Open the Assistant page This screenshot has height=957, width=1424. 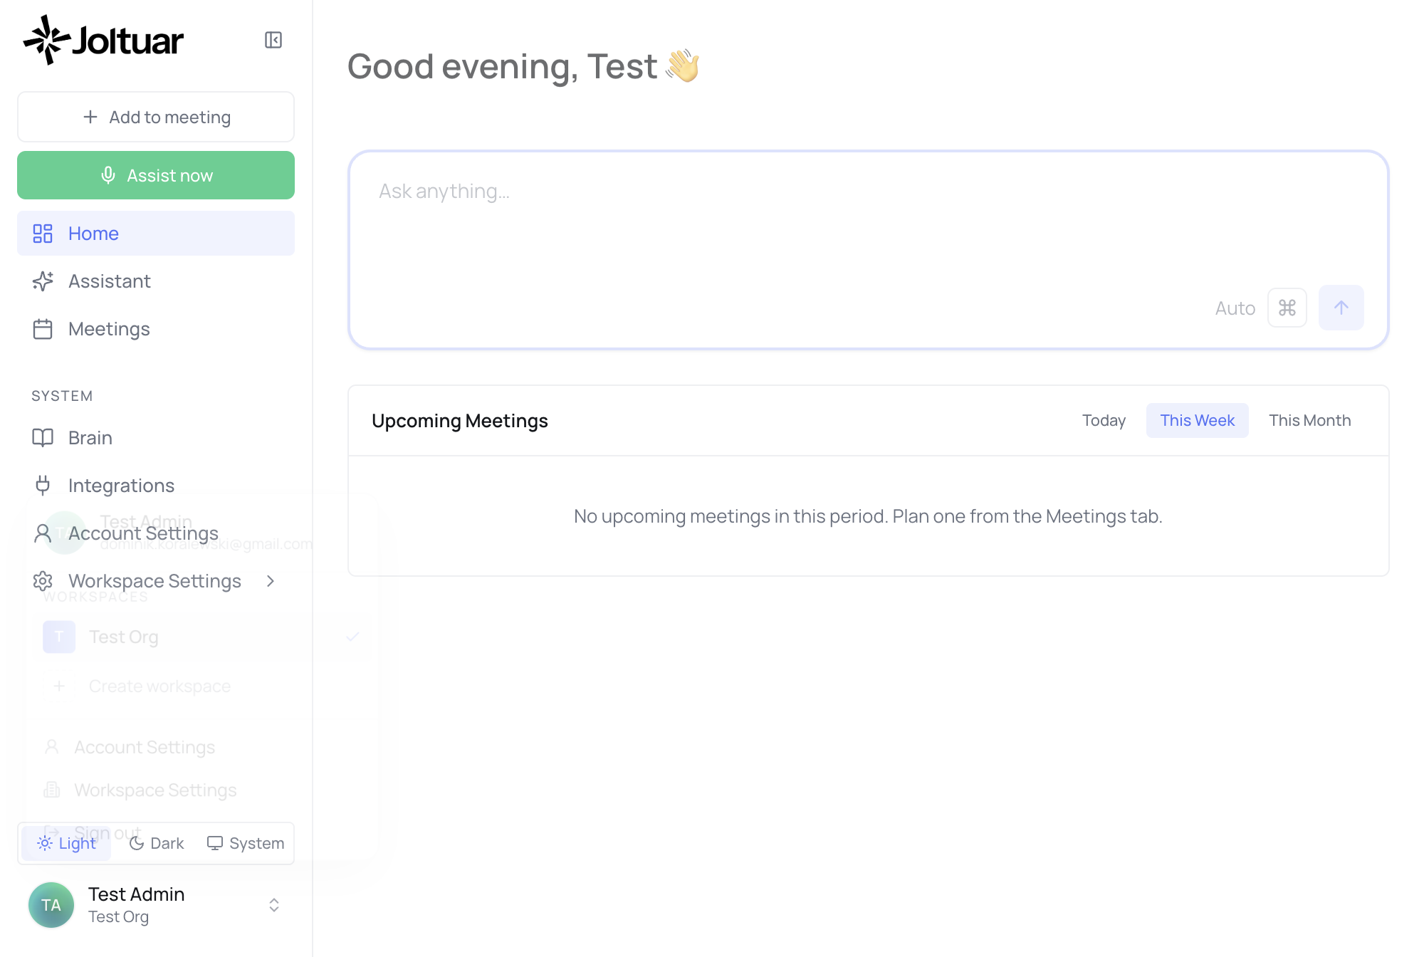click(156, 281)
